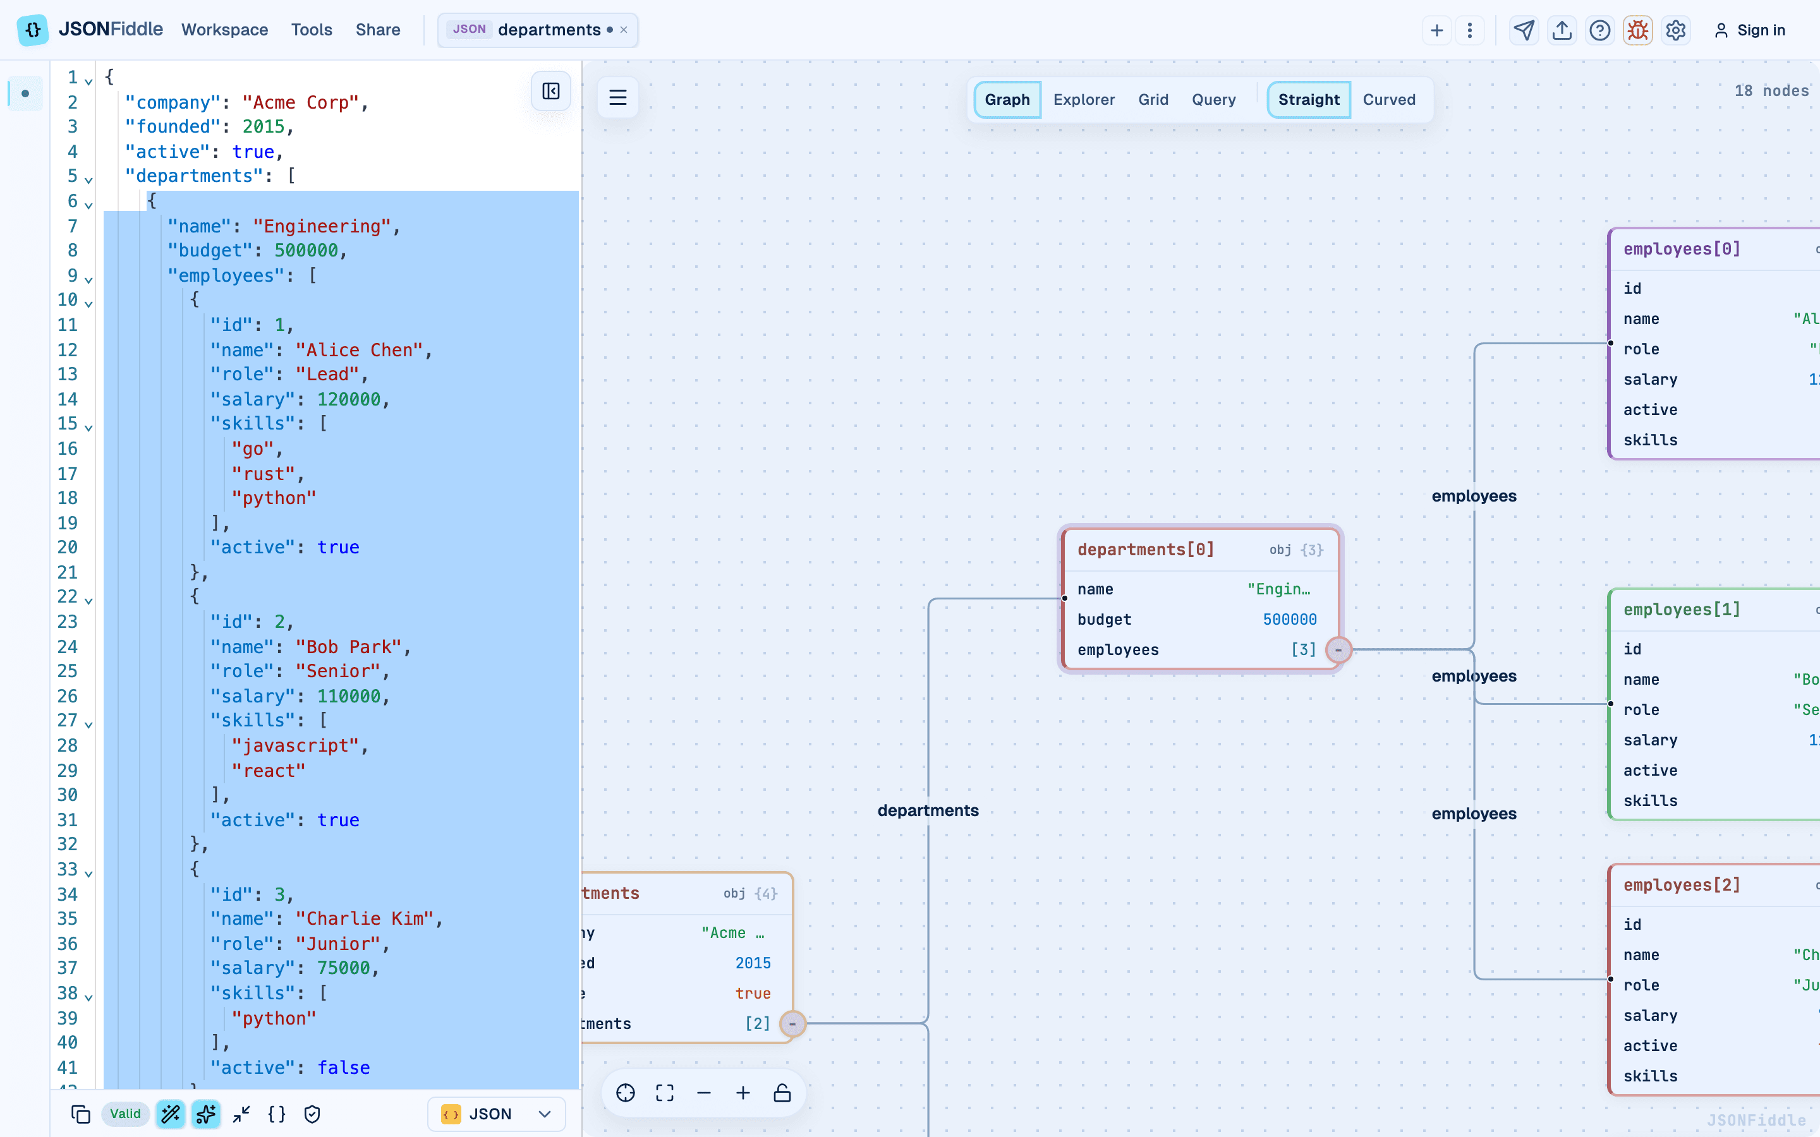
Task: Open the Workspace menu
Action: click(224, 30)
